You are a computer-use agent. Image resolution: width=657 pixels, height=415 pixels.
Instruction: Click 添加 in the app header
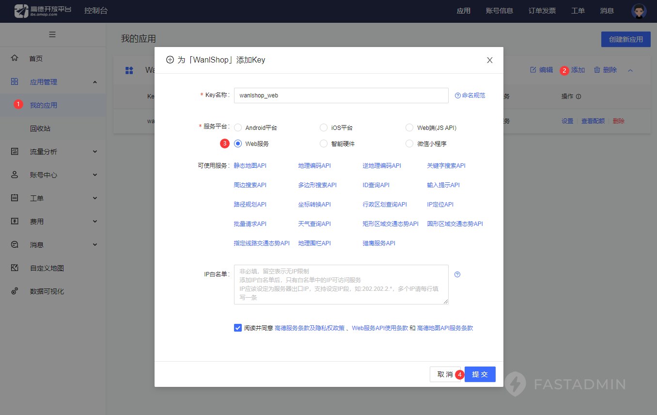pos(578,70)
